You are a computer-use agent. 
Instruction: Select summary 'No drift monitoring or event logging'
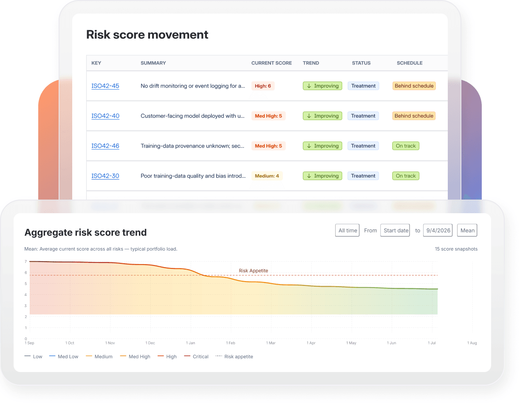(193, 86)
